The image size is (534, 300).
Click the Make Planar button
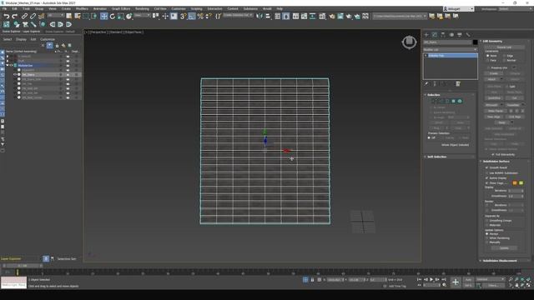point(496,111)
